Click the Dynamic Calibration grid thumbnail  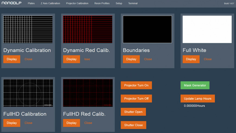(x=28, y=29)
